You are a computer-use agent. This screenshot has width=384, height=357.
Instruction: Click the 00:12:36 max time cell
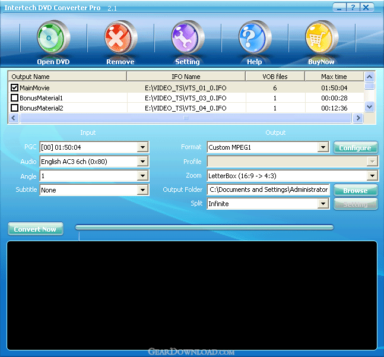(334, 108)
